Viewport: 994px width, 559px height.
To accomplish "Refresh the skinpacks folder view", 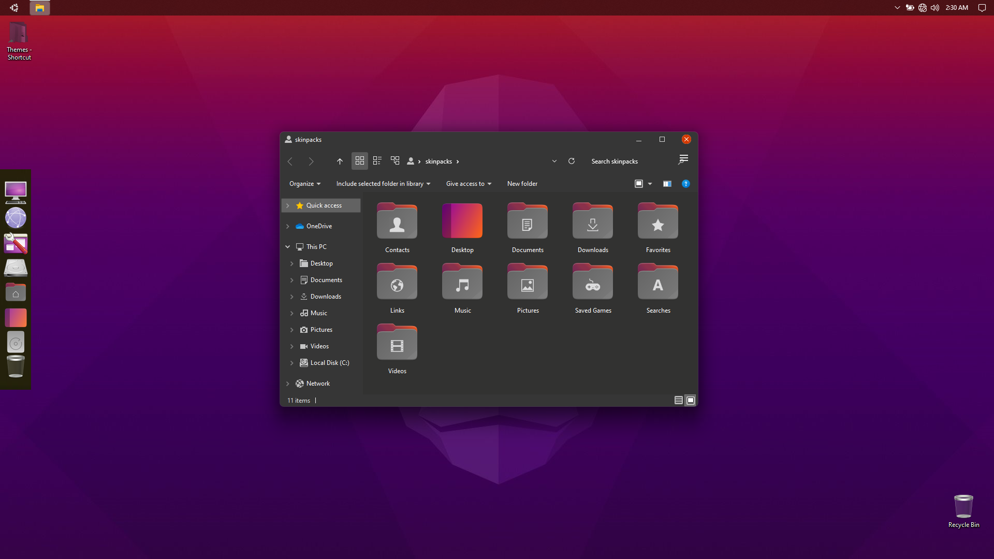I will [572, 161].
